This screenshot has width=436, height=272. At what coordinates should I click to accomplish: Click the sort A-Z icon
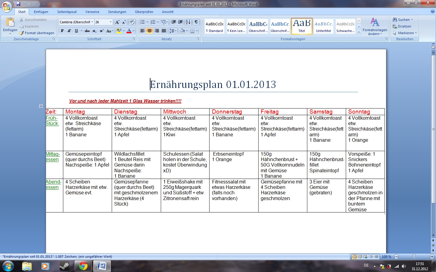tap(188, 22)
